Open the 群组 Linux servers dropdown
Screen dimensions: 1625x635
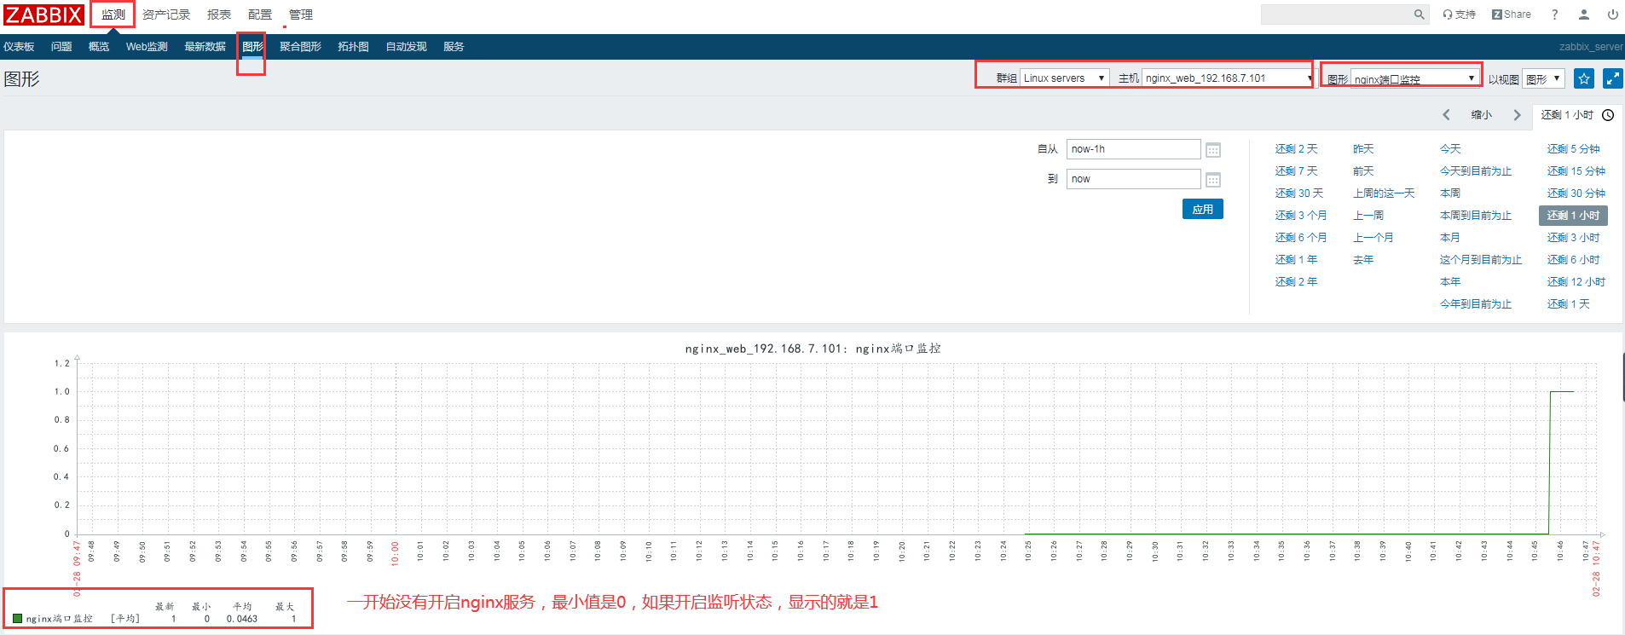click(1065, 78)
